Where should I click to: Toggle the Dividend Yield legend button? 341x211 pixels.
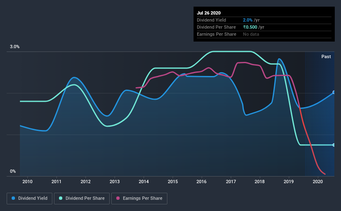point(29,199)
